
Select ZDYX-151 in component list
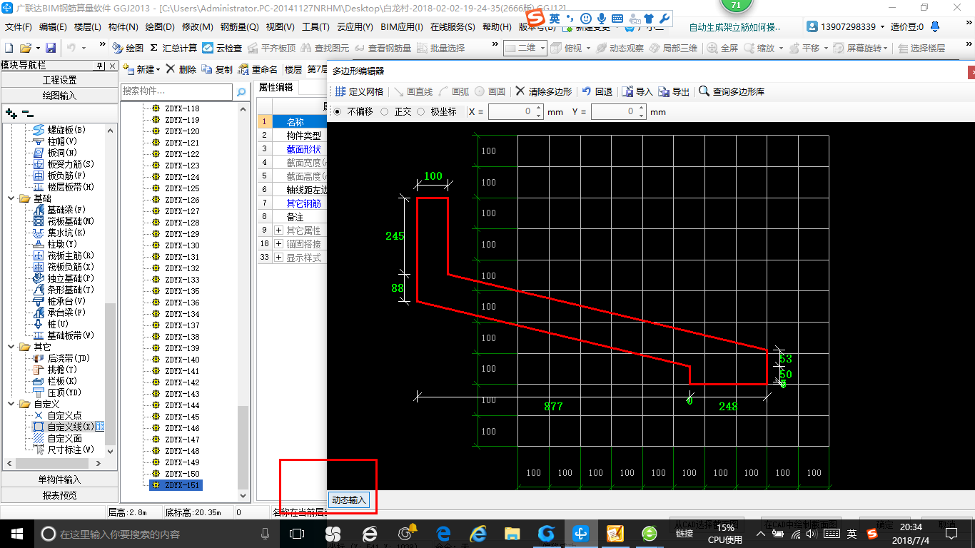coord(176,485)
